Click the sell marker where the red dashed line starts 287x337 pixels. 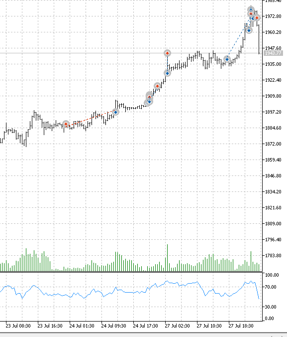[66, 124]
